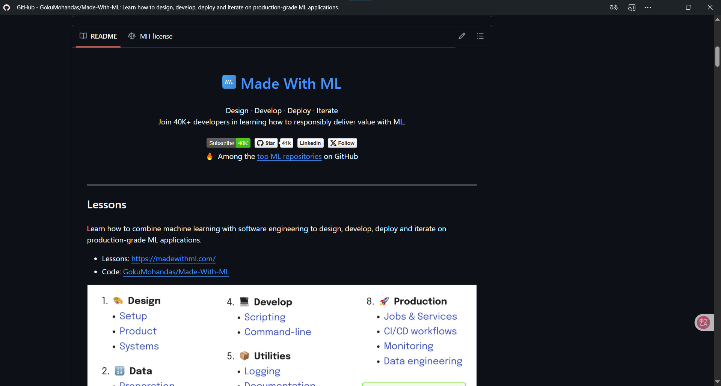Click the GitHub Star badge
This screenshot has width=721, height=386.
click(x=266, y=143)
